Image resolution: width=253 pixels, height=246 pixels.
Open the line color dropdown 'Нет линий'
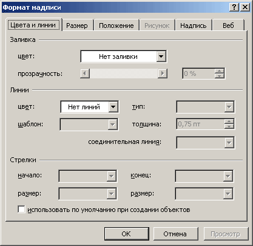[x=90, y=107]
